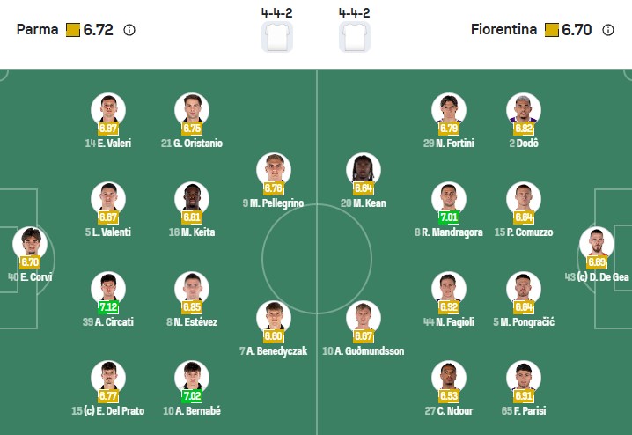
Task: Click the yellow rating square beside Parma 6.72
Action: point(73,30)
